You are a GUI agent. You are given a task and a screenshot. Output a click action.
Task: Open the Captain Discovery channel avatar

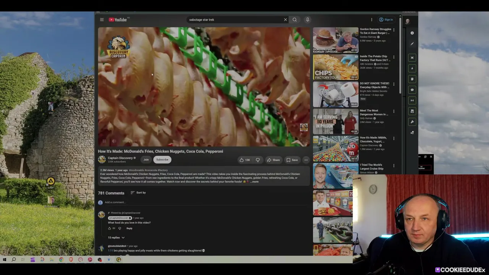(x=102, y=160)
